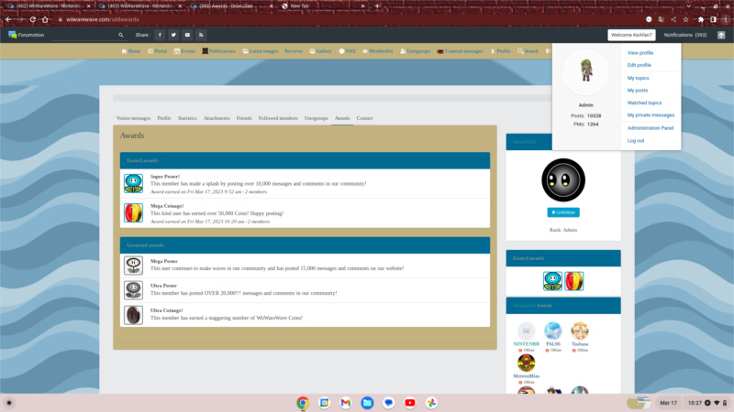Open My private messages from menu
The width and height of the screenshot is (734, 412).
point(651,115)
